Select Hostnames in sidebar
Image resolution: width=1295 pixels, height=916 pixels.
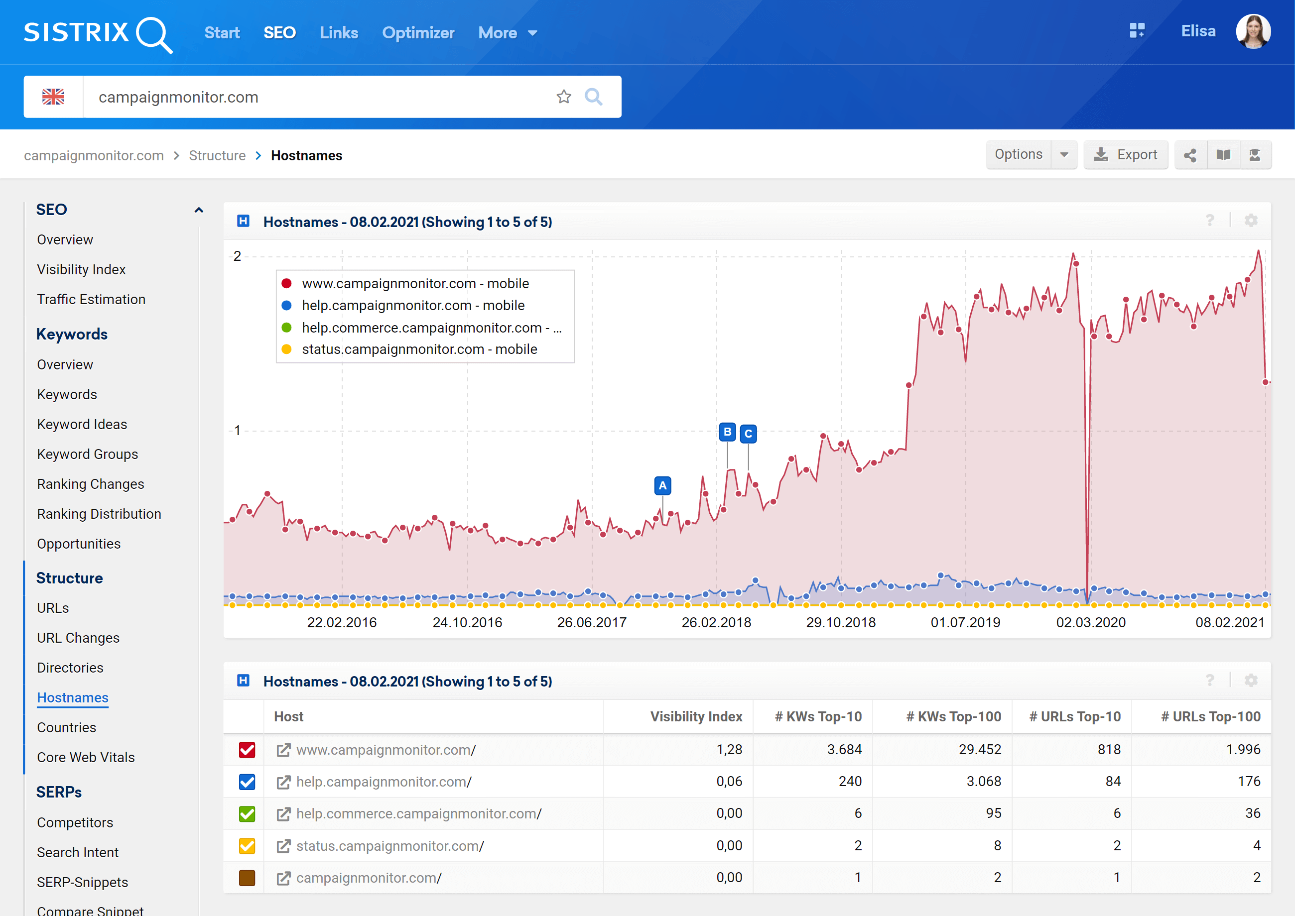[73, 698]
